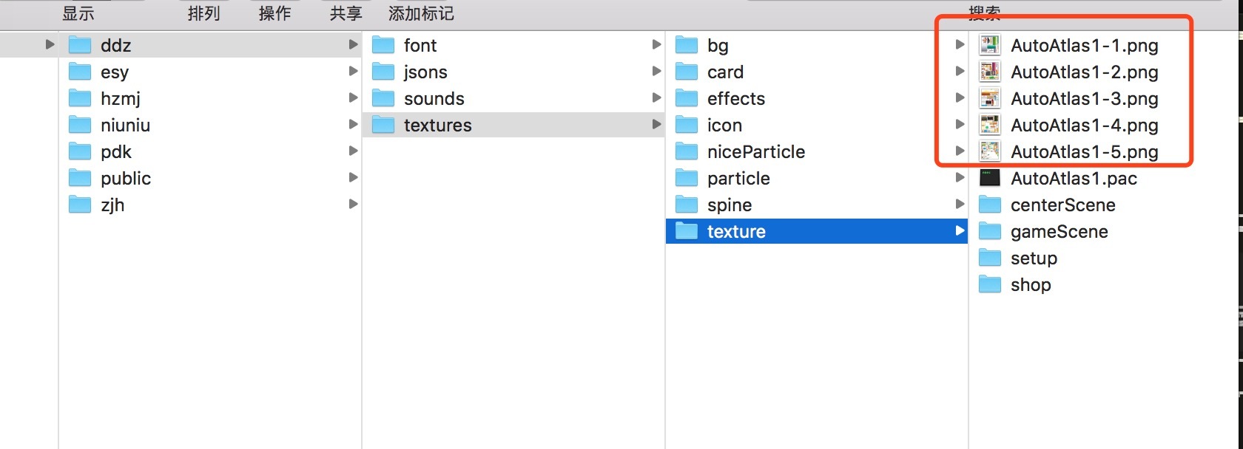Viewport: 1243px width, 449px height.
Task: Open the centerScene folder
Action: tap(1062, 205)
